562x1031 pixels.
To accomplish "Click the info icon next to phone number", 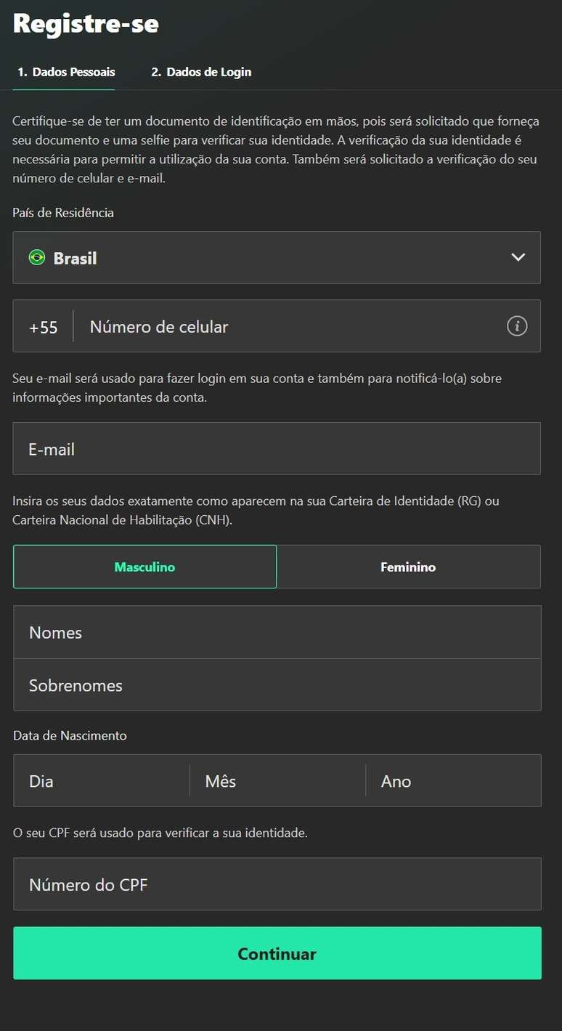I will [517, 326].
